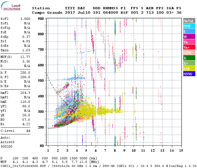Click the hmF2 value 264.3
The height and width of the screenshot is (168, 197).
click(26, 92)
